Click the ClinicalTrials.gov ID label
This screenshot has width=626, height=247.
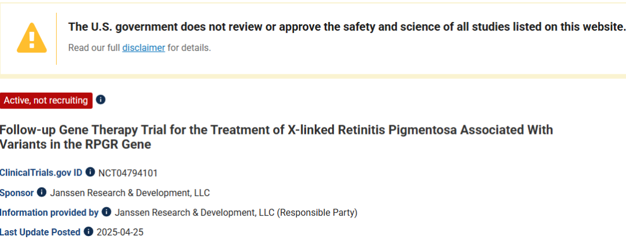click(x=41, y=173)
